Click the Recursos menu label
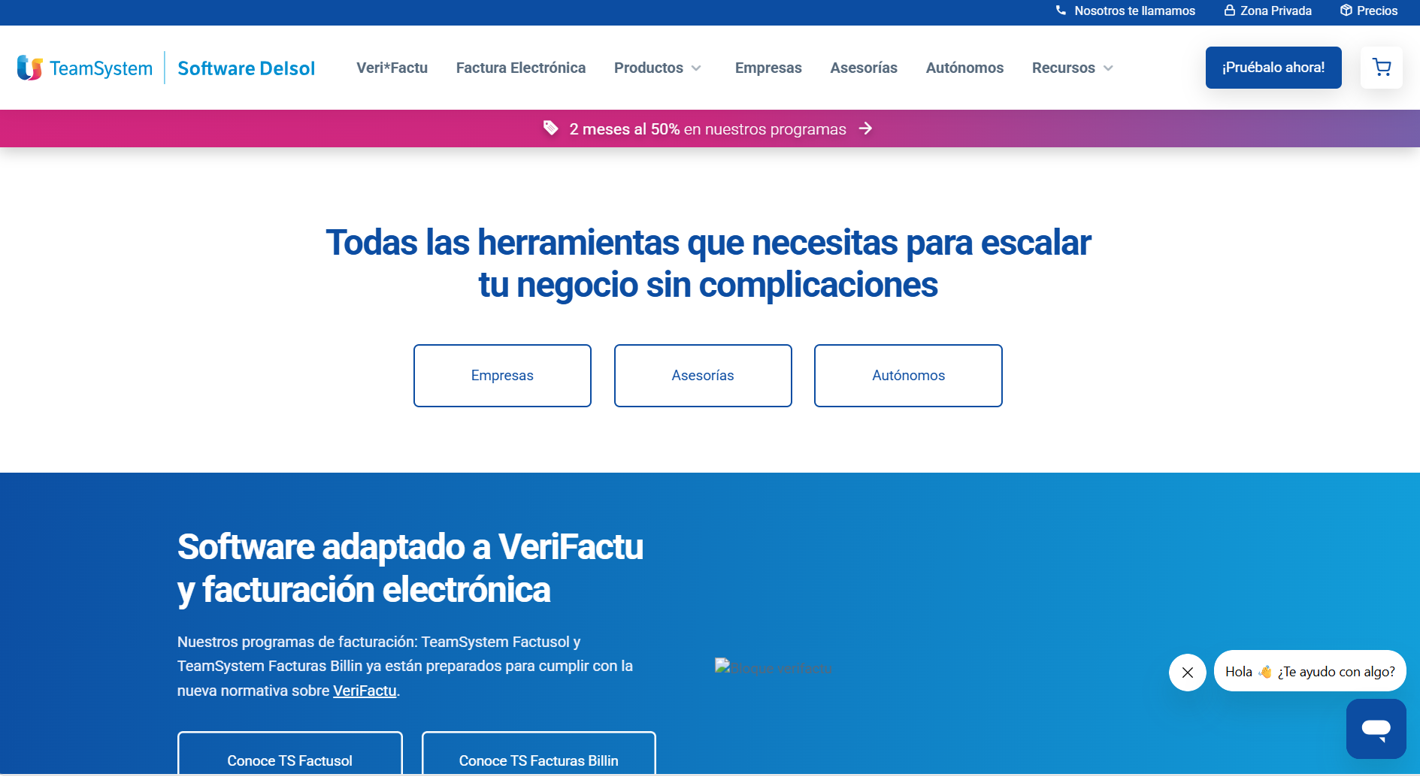The height and width of the screenshot is (777, 1420). (x=1064, y=68)
